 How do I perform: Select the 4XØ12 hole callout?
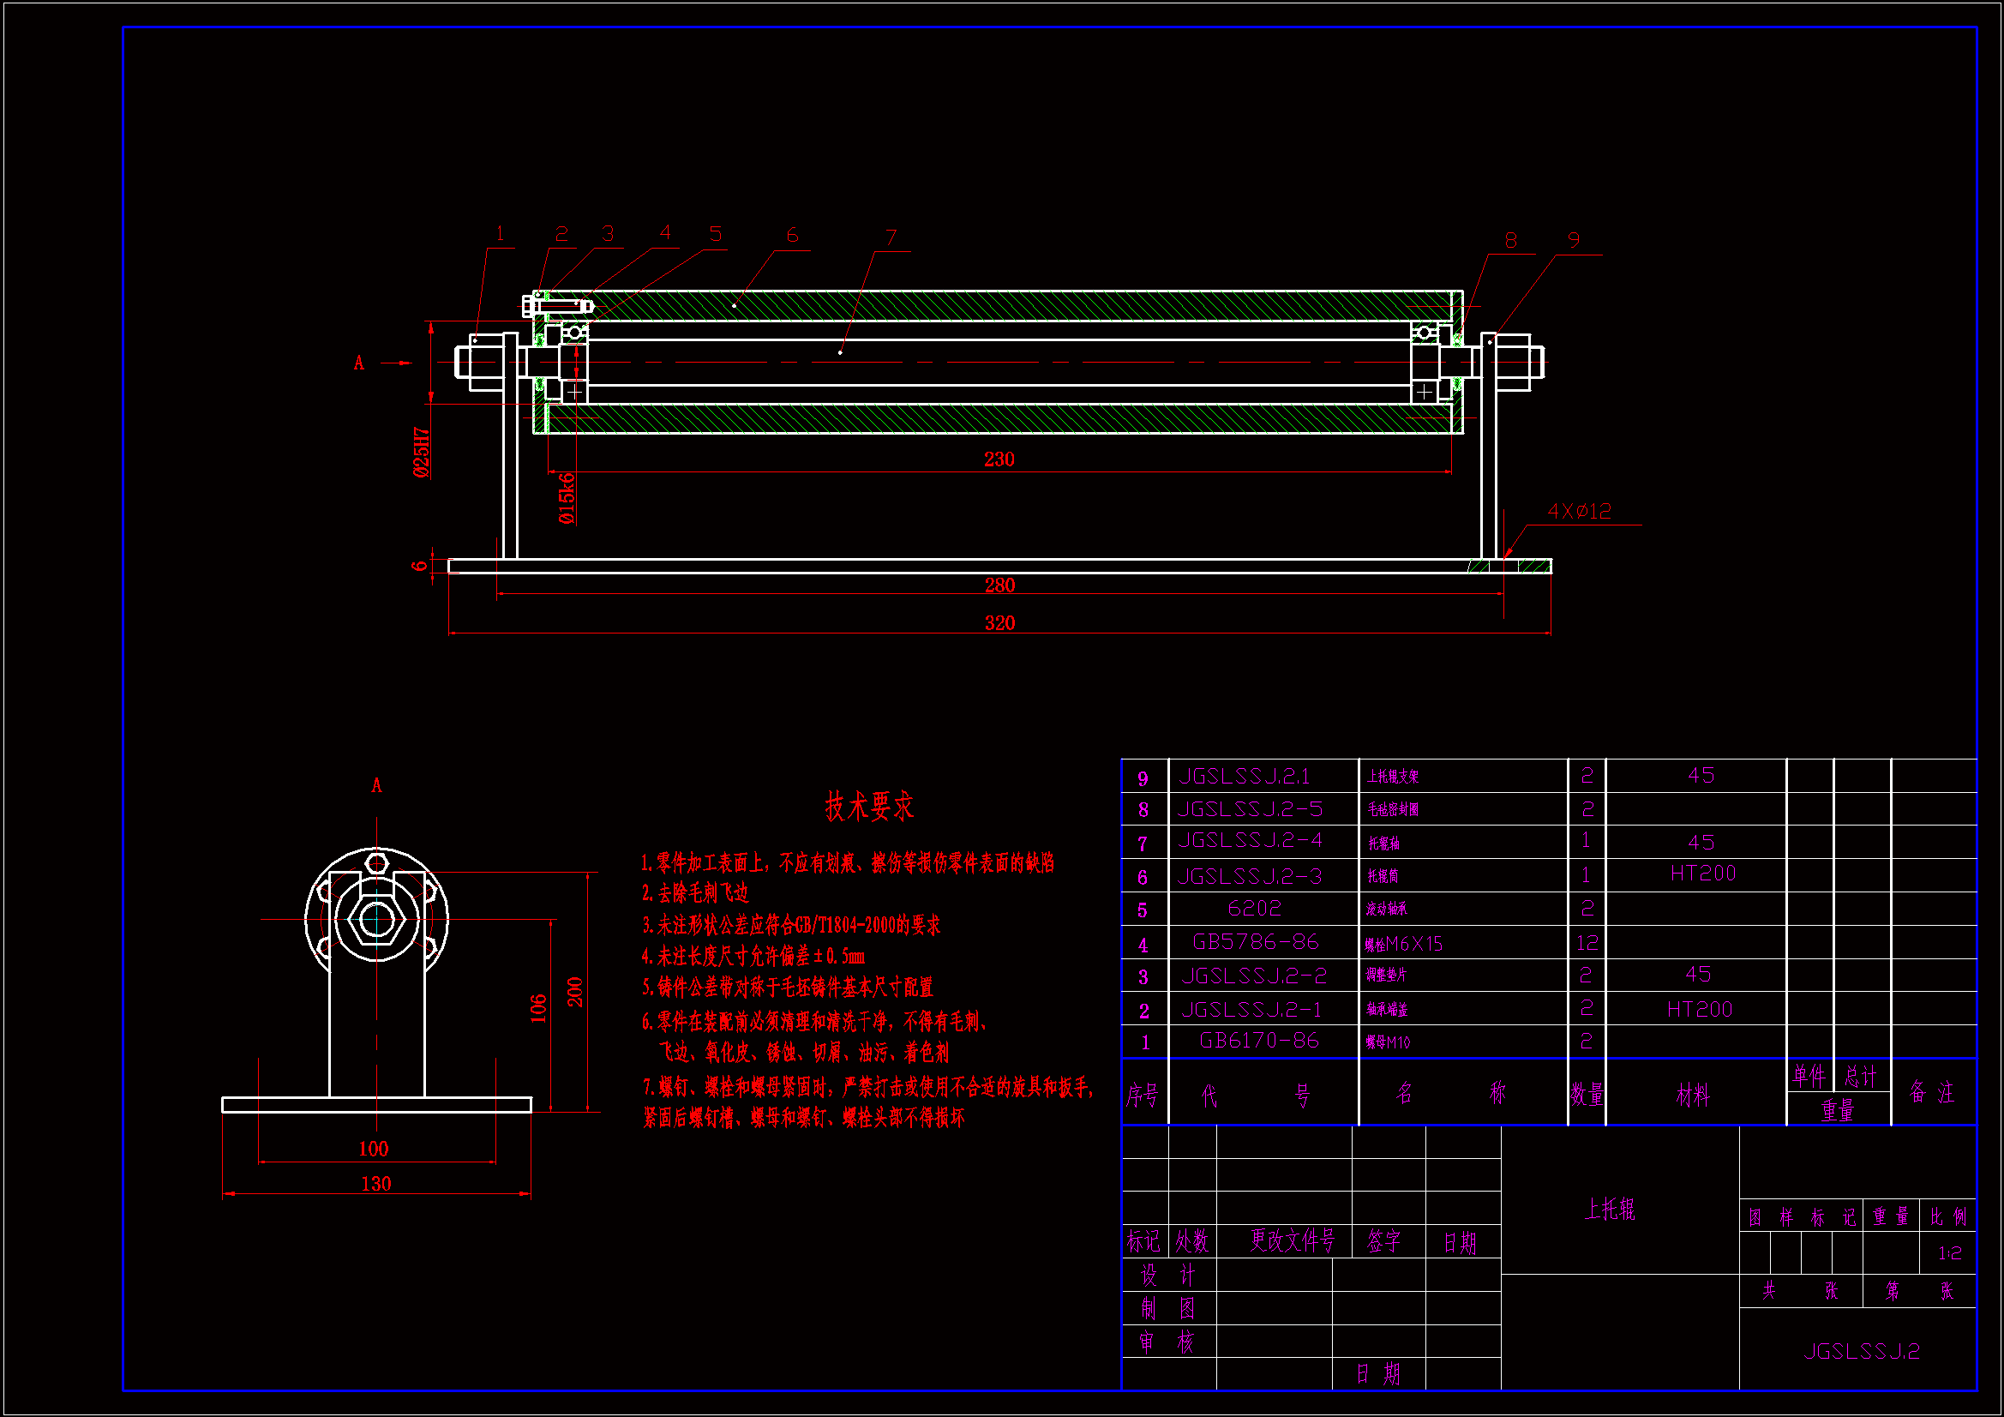(1578, 512)
